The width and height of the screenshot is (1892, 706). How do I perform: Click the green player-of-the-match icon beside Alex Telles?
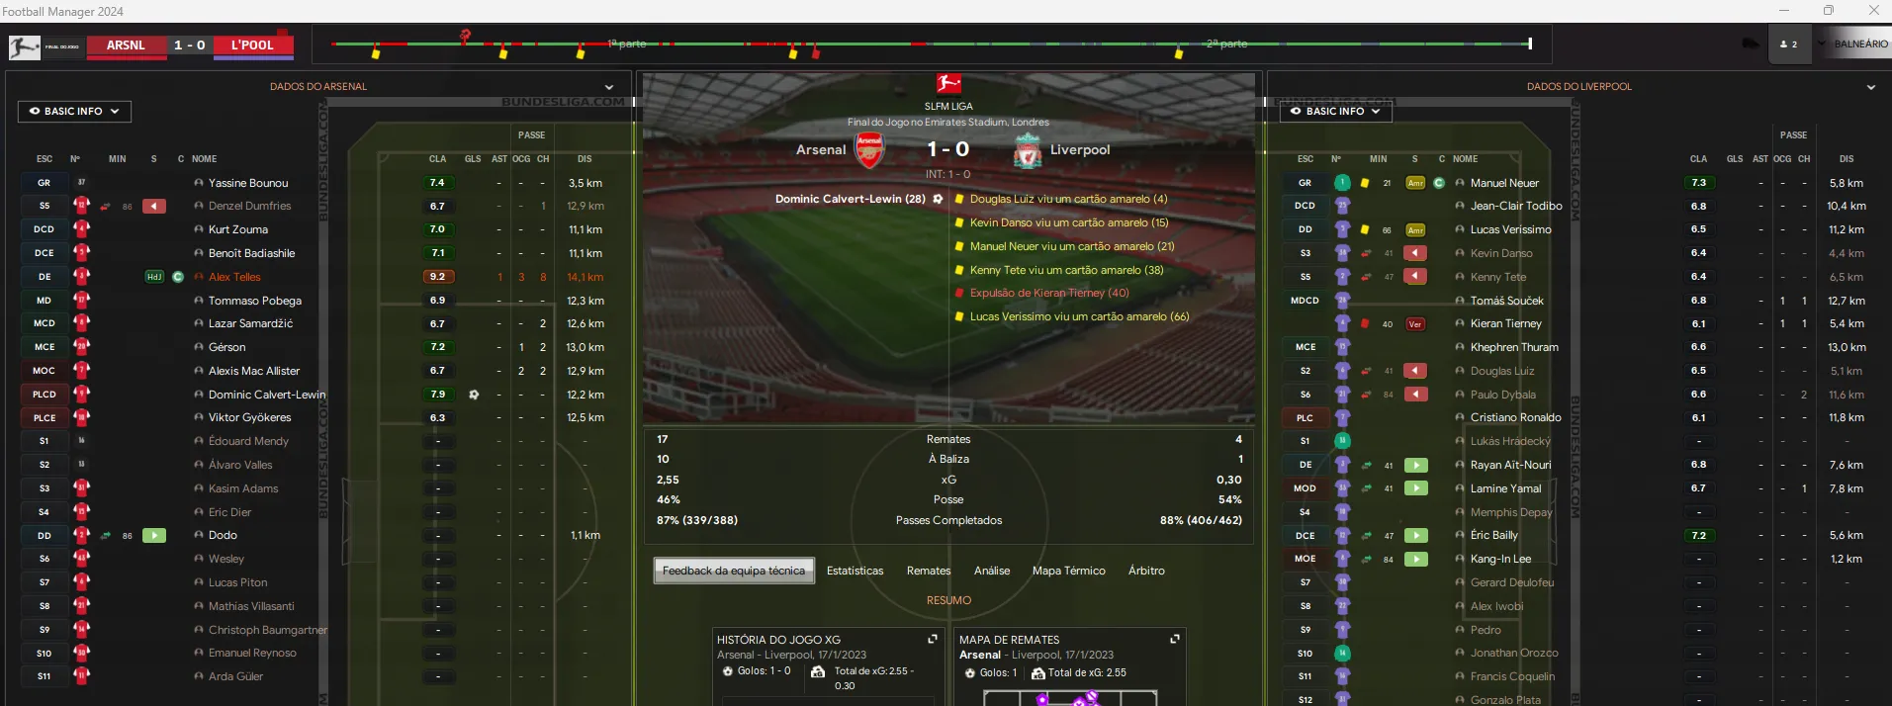point(178,277)
